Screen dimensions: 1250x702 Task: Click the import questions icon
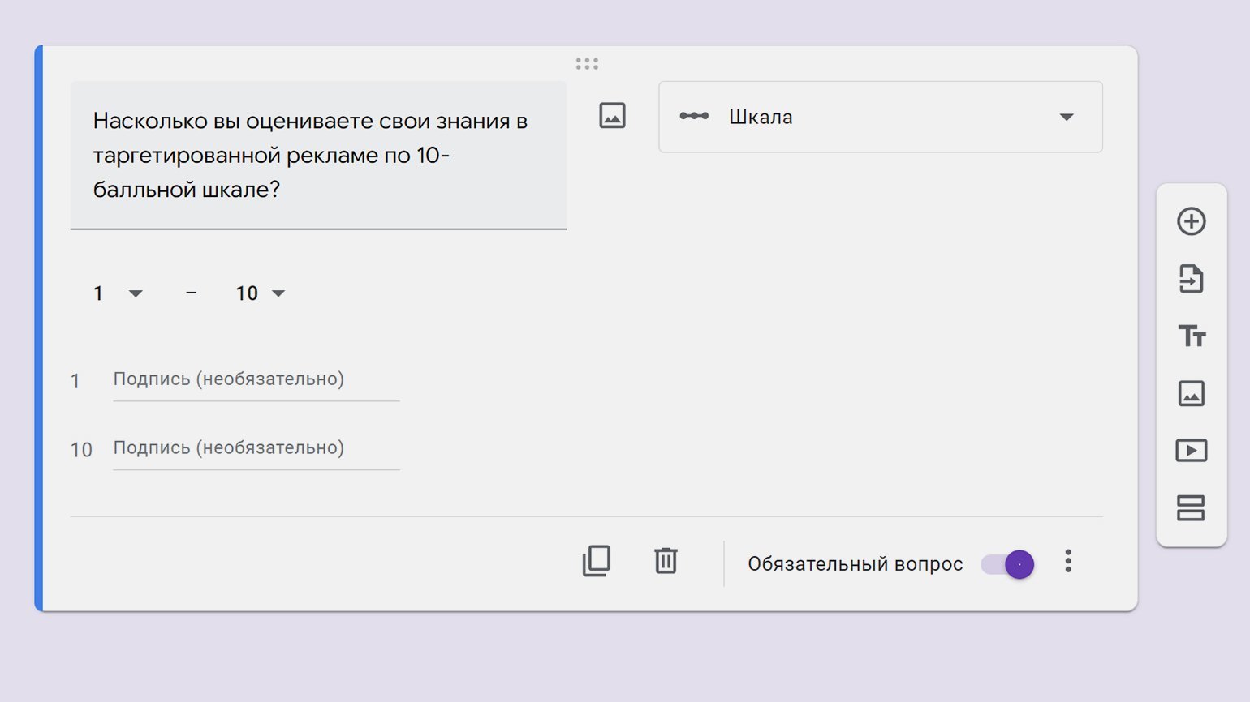(1191, 279)
